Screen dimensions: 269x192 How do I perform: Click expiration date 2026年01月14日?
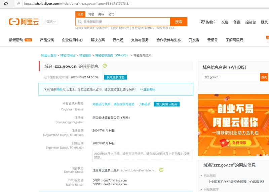[x=104, y=143]
